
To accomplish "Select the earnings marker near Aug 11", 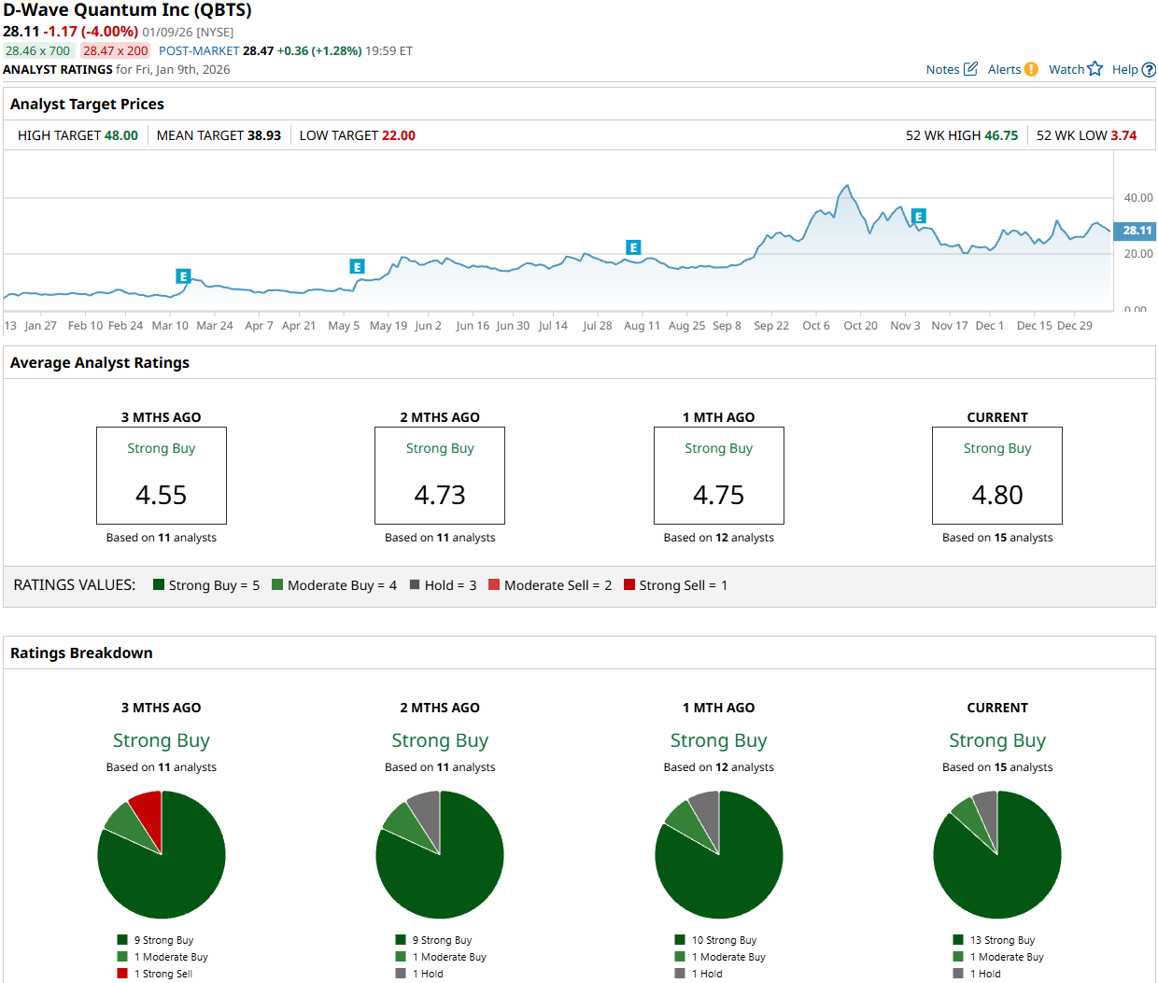I will [x=633, y=247].
